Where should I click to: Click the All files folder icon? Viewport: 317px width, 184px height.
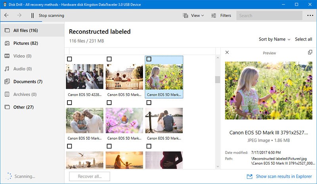(x=7, y=30)
